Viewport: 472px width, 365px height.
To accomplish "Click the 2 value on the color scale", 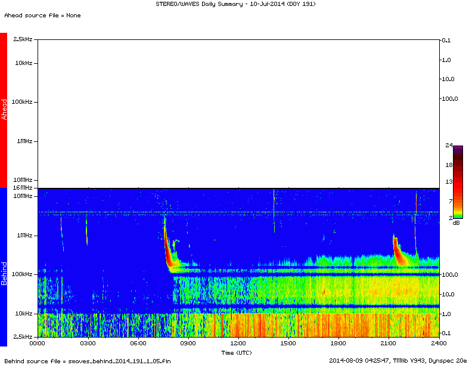I will (451, 218).
